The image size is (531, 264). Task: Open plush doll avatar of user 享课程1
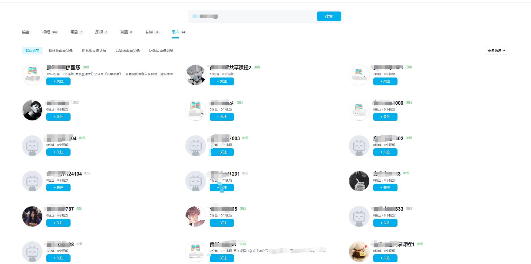(x=359, y=252)
